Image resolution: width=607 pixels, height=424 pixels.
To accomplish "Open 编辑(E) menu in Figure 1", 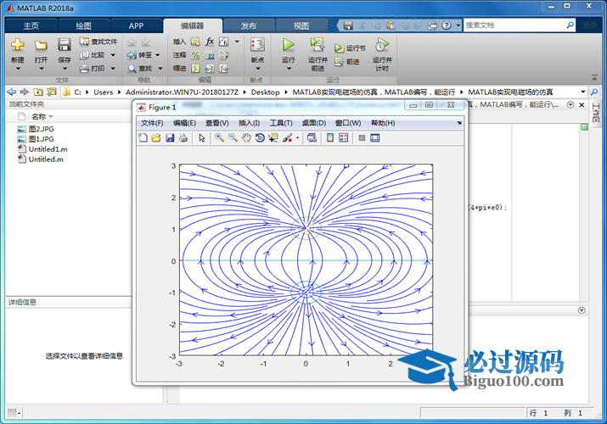I will tap(184, 123).
